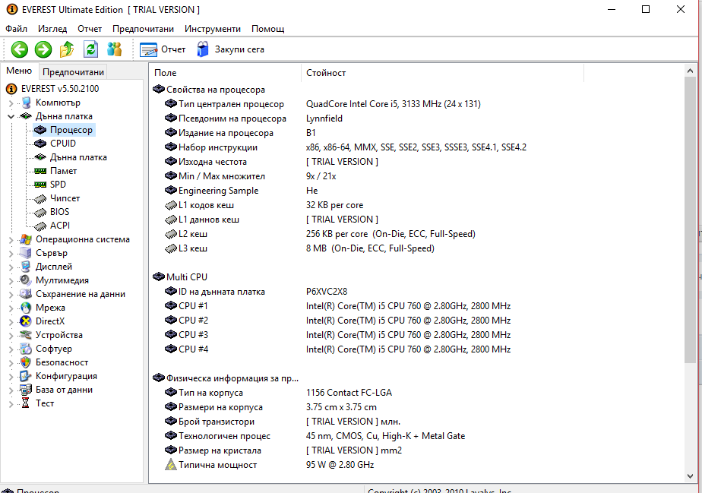
Task: Click the scrollbar up arrow
Action: coord(690,71)
